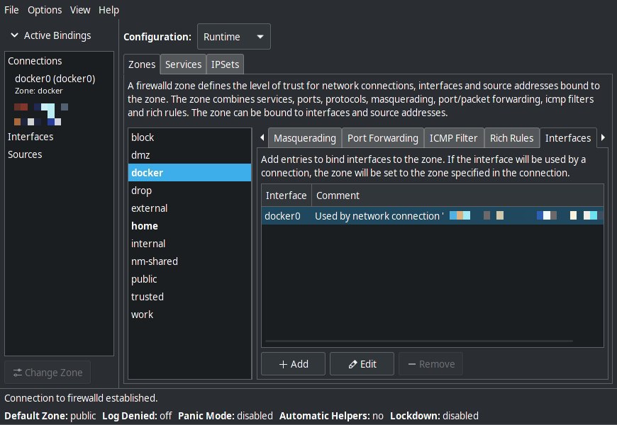Switch to the Services tab

click(183, 64)
